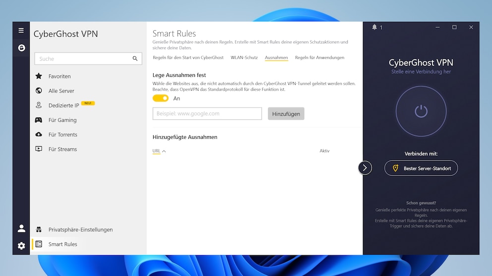Open the Regeln für Anwendungen tab
The height and width of the screenshot is (276, 492).
pyautogui.click(x=319, y=57)
